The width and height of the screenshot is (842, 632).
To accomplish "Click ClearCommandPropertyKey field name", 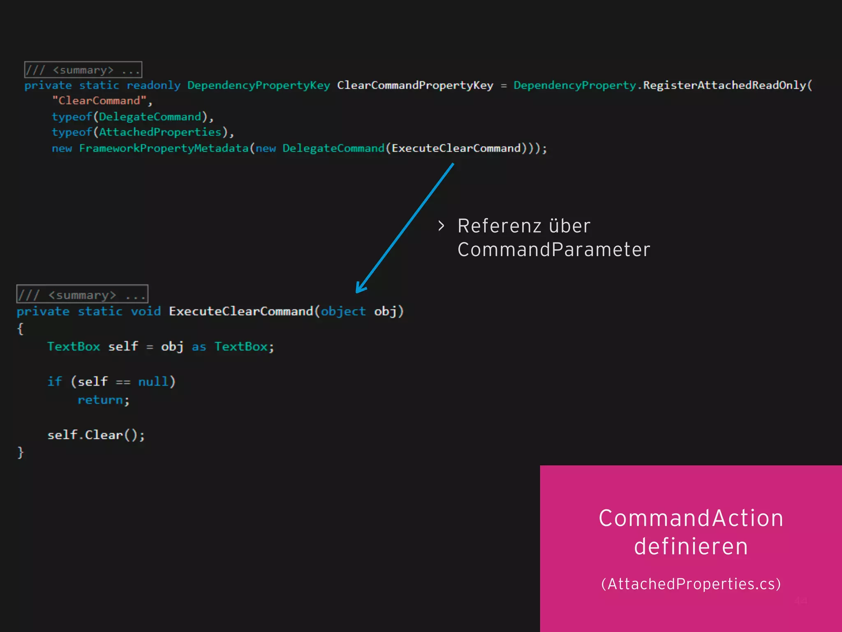I will [415, 85].
